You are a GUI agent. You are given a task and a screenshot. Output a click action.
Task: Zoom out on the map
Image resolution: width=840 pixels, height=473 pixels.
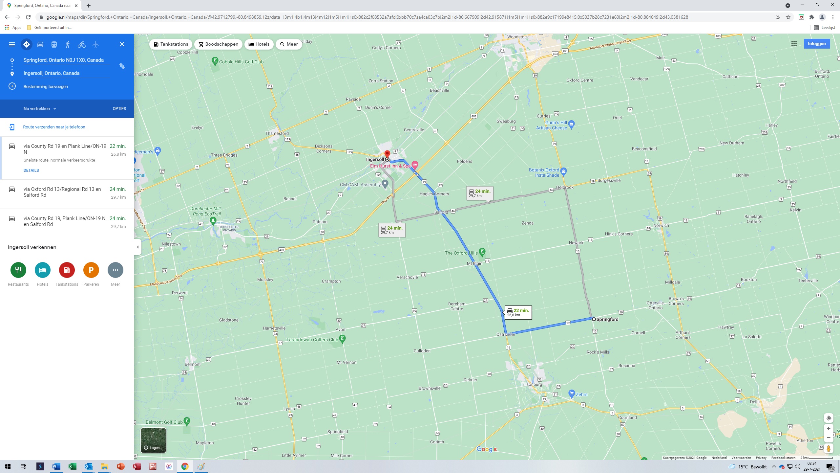point(829,438)
